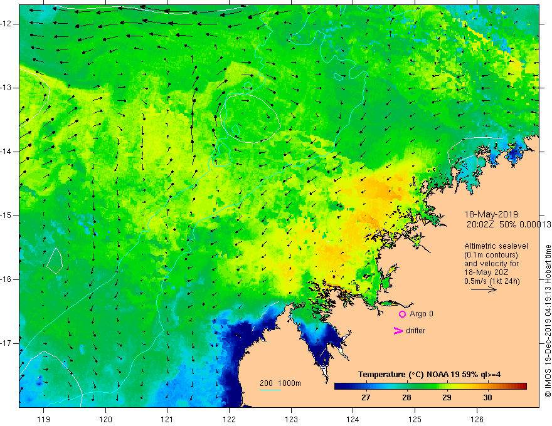The height and width of the screenshot is (426, 552).
Task: Click the color bar tick label 27
Action: (x=366, y=398)
